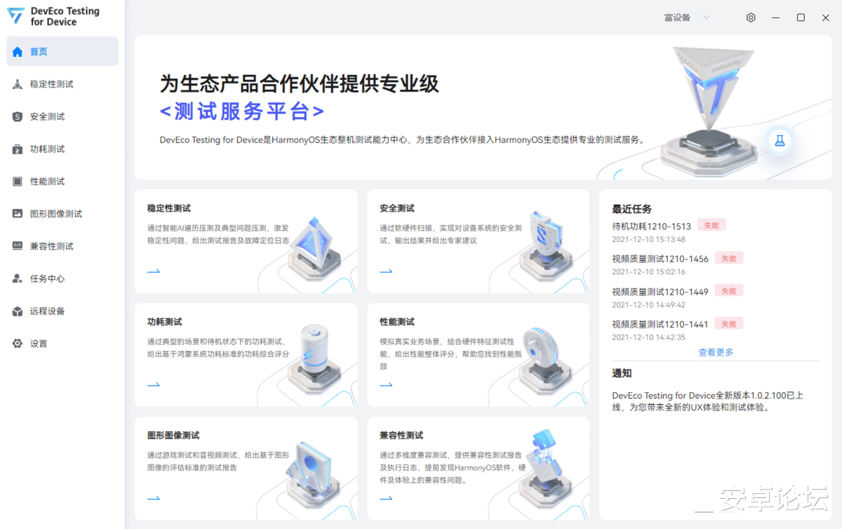Click the notice about version 1.0.2.100

click(x=707, y=401)
